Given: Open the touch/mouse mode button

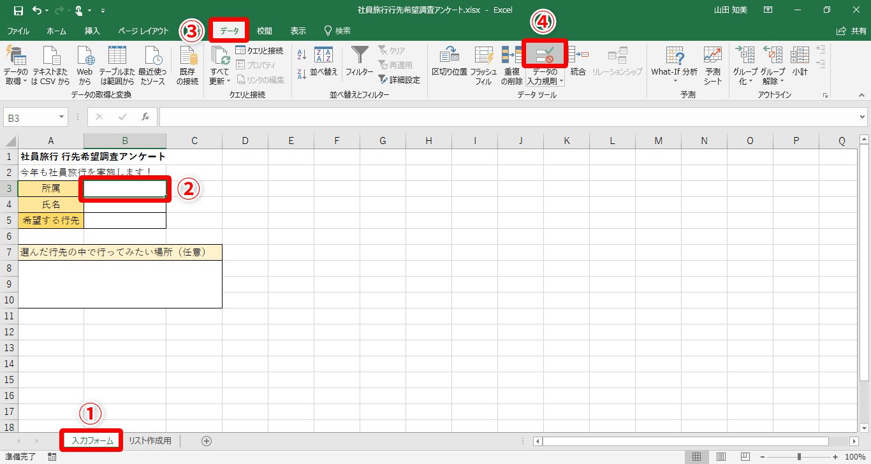Looking at the screenshot, I should tap(80, 10).
